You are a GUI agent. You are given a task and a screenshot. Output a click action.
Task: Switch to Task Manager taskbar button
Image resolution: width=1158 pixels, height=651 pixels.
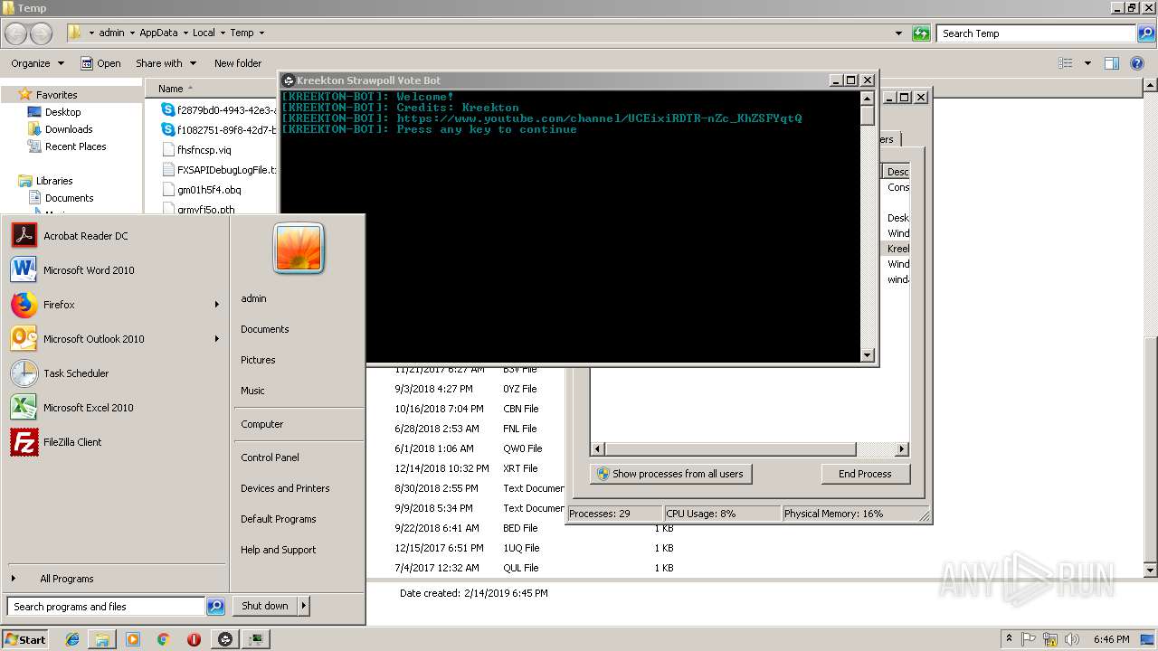[257, 639]
